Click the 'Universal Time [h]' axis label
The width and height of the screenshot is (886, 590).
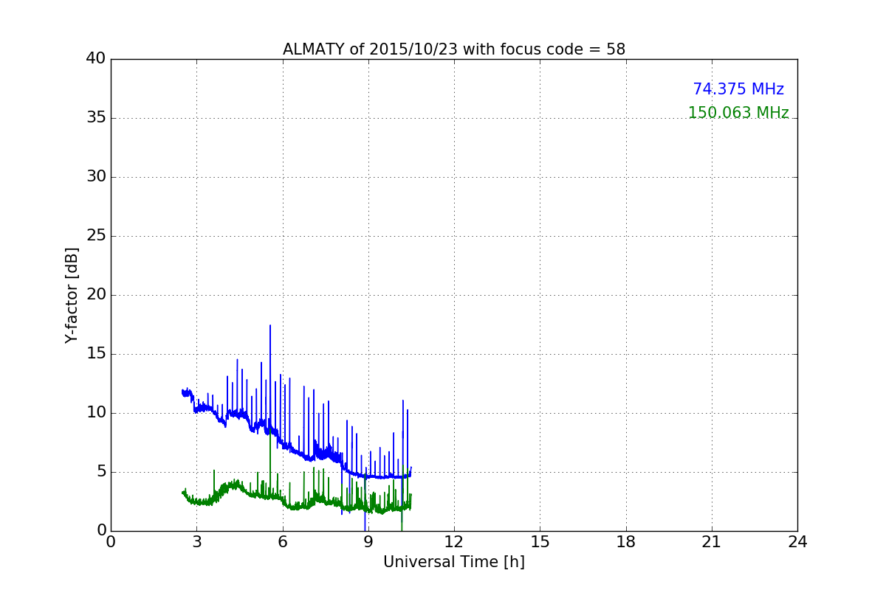[x=454, y=562]
